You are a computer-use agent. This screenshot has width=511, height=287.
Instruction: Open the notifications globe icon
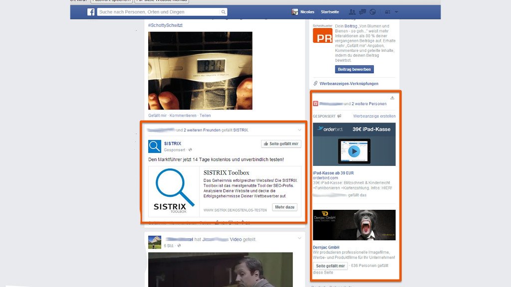(372, 12)
